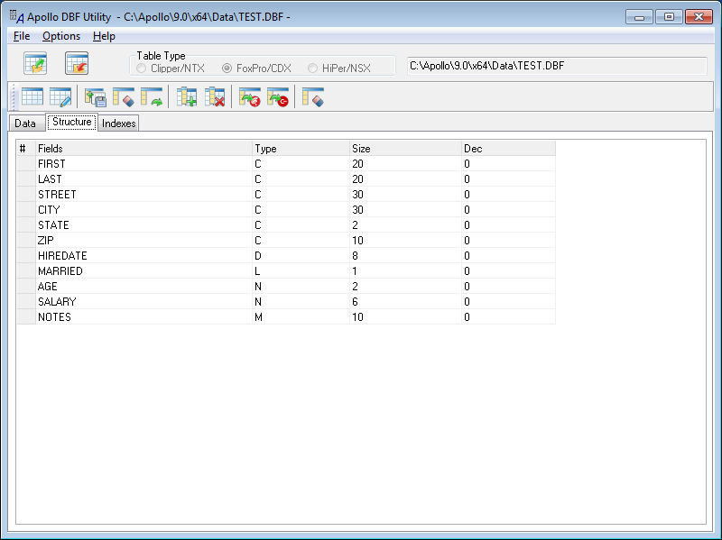Image resolution: width=722 pixels, height=540 pixels.
Task: Click type L in the MARRIED row
Action: coord(257,271)
